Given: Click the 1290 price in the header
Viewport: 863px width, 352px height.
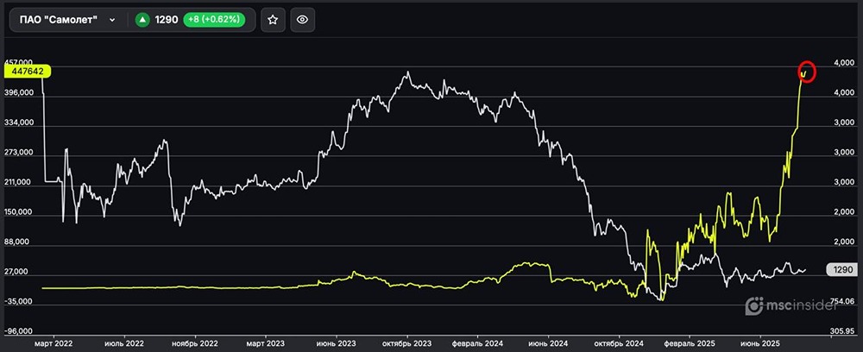Looking at the screenshot, I should (x=167, y=20).
